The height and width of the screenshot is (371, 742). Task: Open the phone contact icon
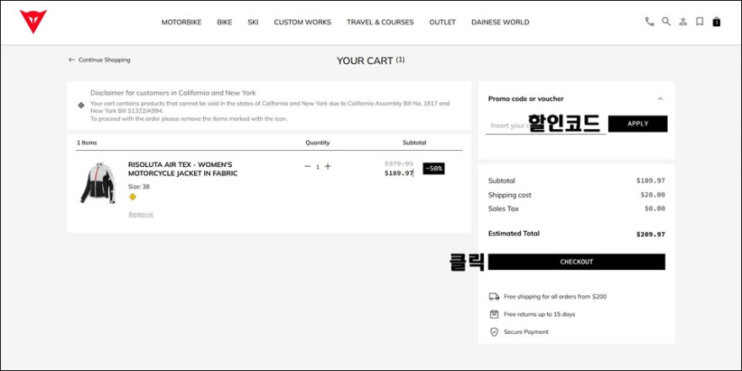pyautogui.click(x=649, y=21)
